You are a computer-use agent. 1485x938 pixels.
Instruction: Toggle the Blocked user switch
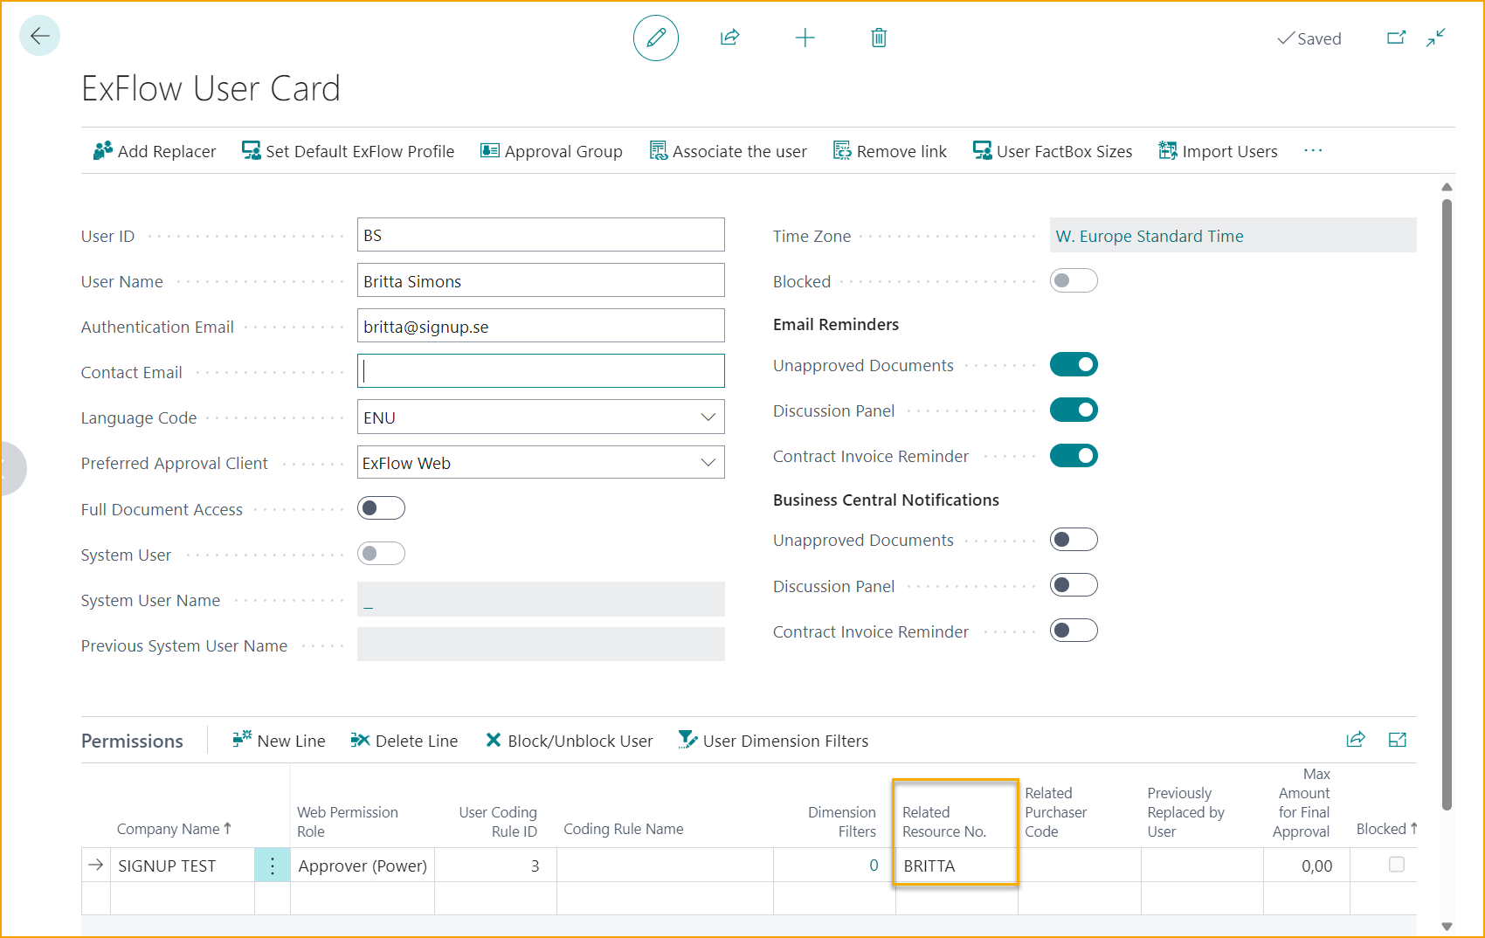[x=1074, y=281]
